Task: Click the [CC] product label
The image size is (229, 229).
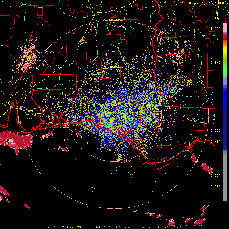Action: click(x=217, y=18)
